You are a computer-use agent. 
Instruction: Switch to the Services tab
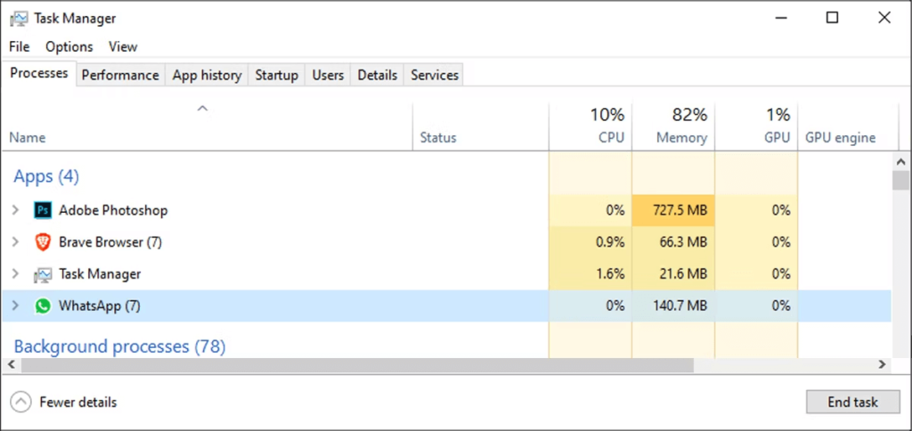pos(435,75)
